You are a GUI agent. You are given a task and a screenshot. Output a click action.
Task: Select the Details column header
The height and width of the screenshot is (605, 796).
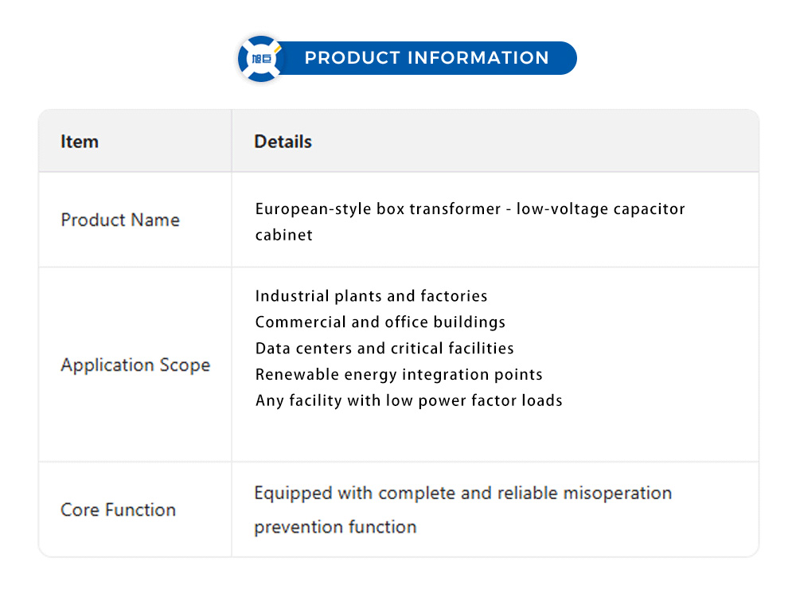[283, 142]
